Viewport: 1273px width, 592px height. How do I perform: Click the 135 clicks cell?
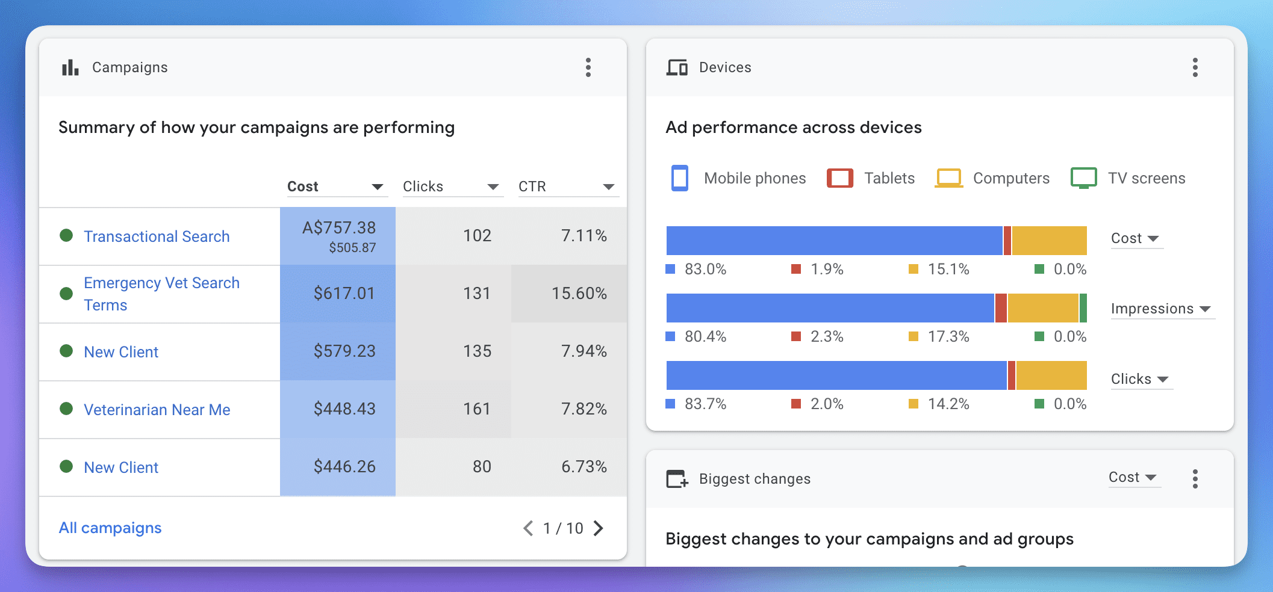click(x=453, y=351)
